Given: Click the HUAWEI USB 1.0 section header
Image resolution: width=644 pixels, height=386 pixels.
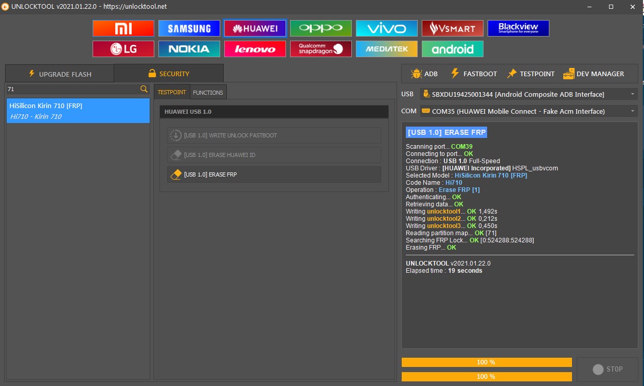Looking at the screenshot, I should 274,111.
